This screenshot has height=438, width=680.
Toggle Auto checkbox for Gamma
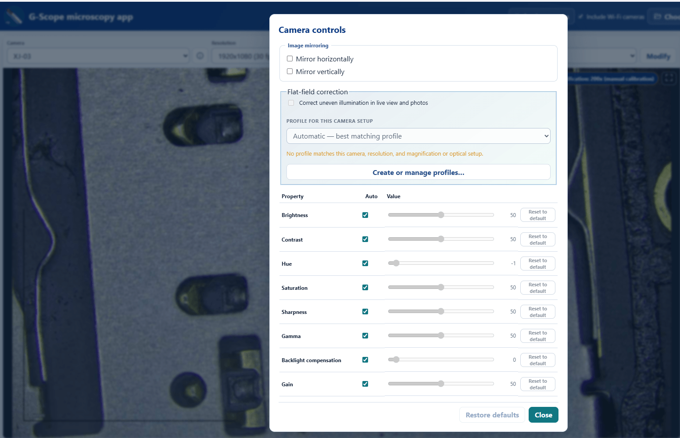click(365, 336)
